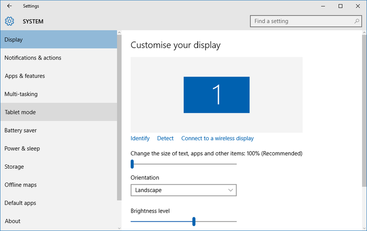The height and width of the screenshot is (231, 367).
Task: Click the Brightness level slider handle
Action: click(x=194, y=221)
